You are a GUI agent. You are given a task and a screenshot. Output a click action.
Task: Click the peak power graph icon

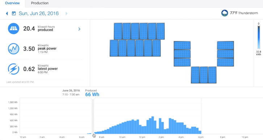(x=14, y=49)
